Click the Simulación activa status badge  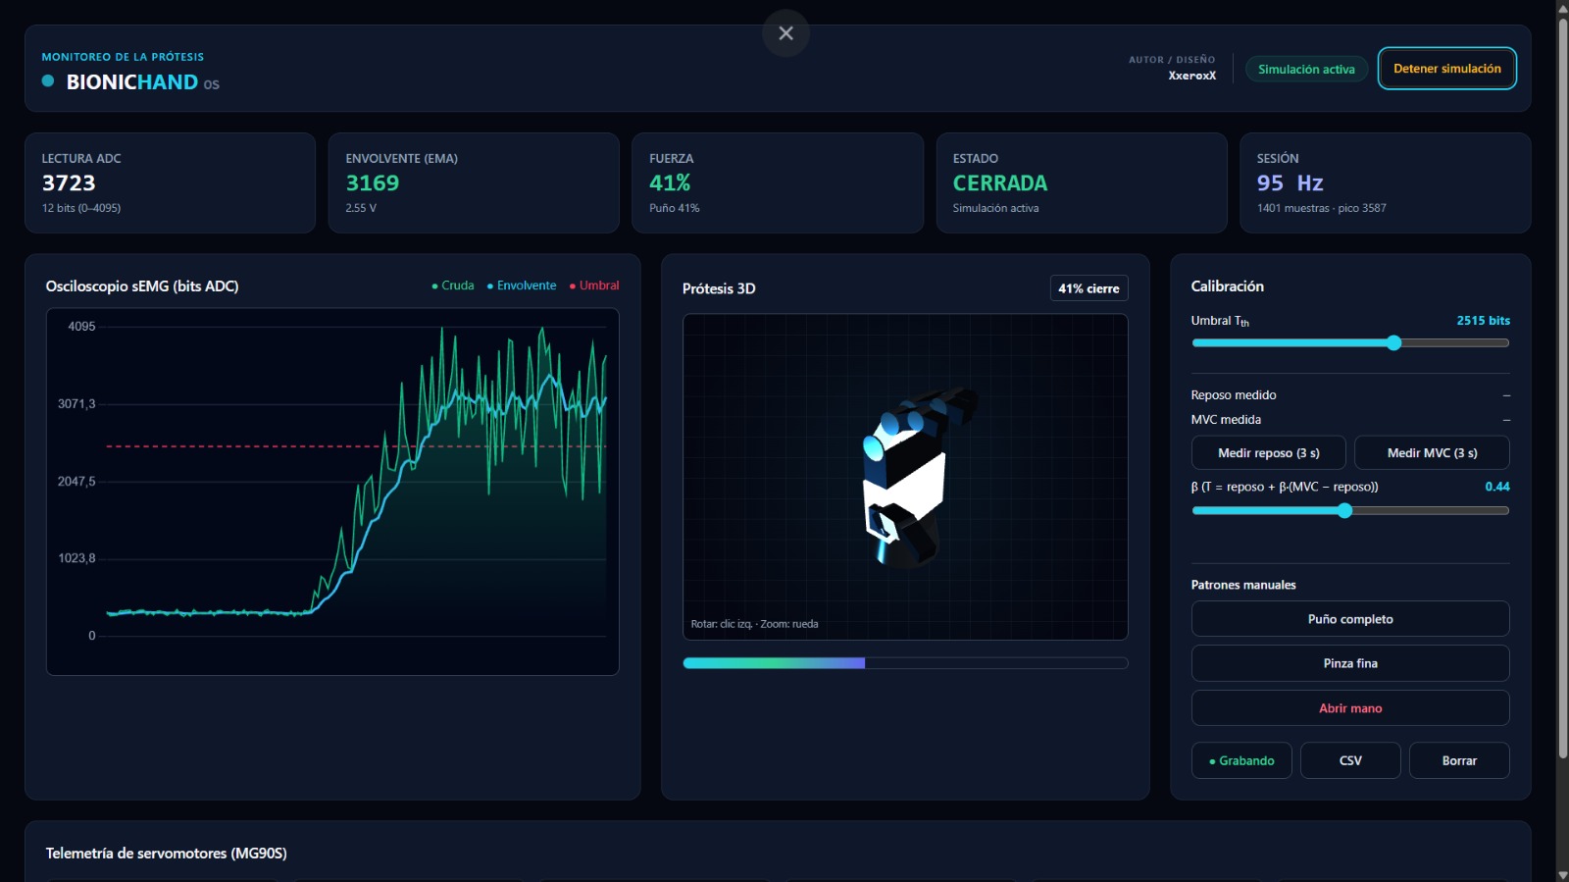(1306, 70)
